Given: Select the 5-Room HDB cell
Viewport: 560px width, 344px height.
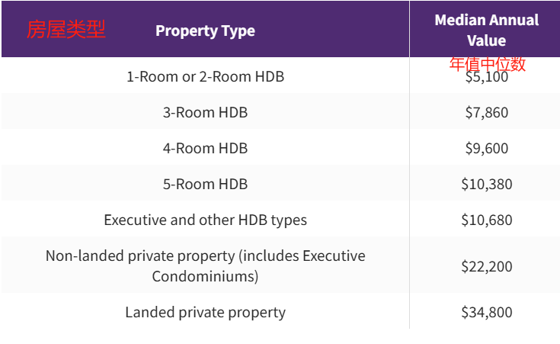Looking at the screenshot, I should click(206, 184).
